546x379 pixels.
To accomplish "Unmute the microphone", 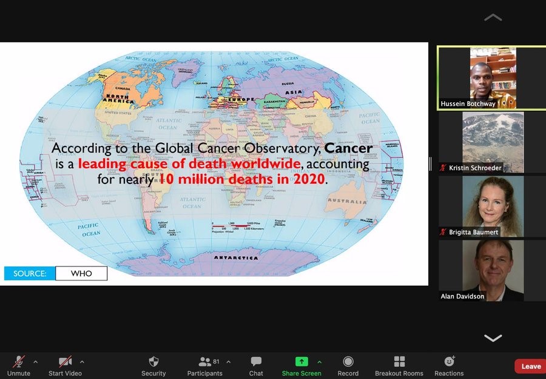I will [19, 362].
